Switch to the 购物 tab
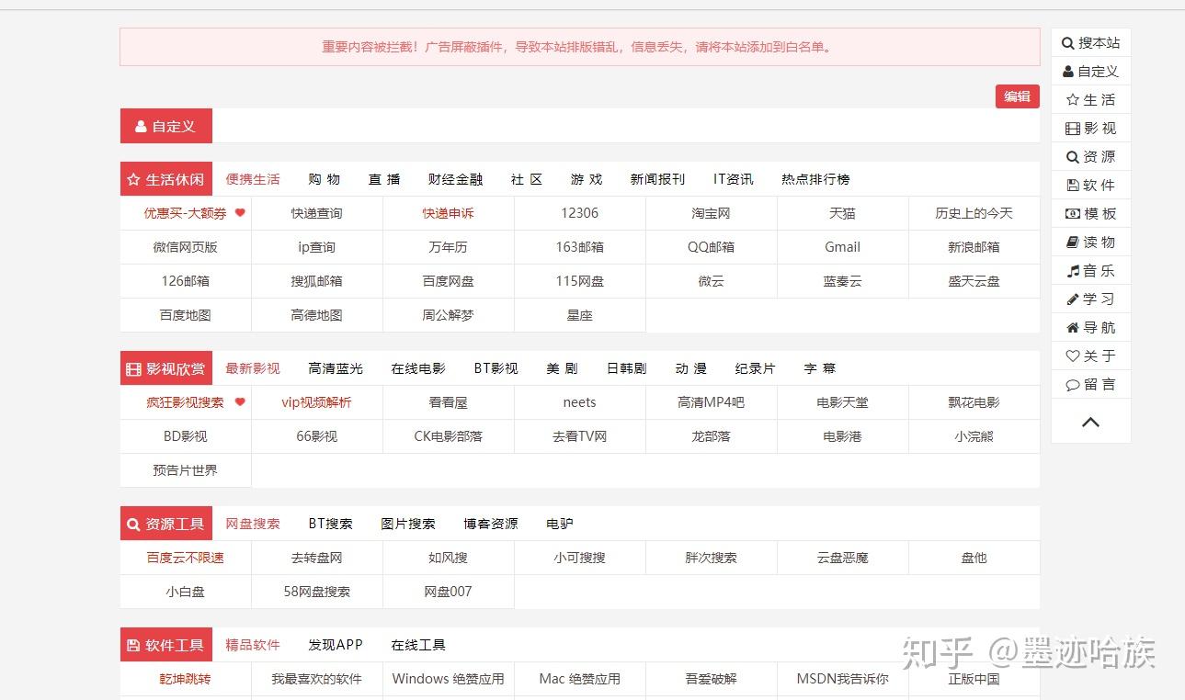The image size is (1185, 700). tap(325, 179)
